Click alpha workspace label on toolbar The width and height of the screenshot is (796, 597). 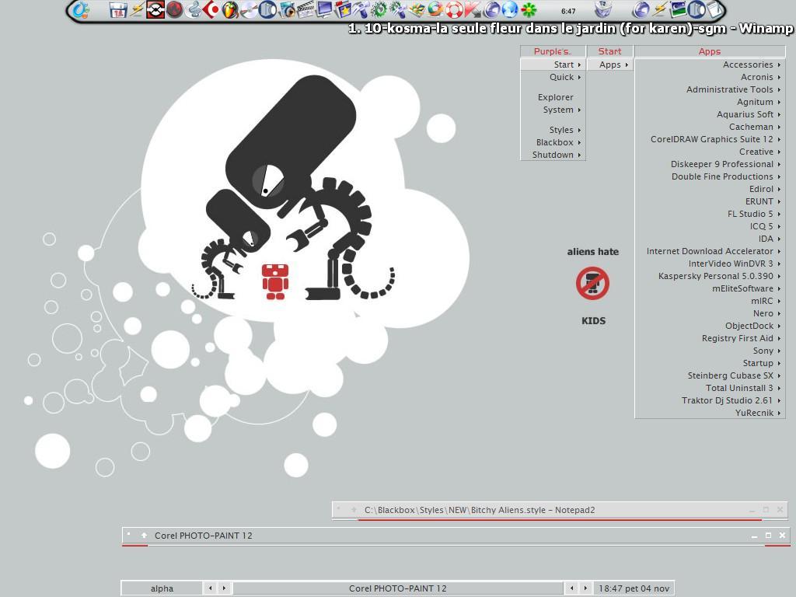tap(162, 588)
